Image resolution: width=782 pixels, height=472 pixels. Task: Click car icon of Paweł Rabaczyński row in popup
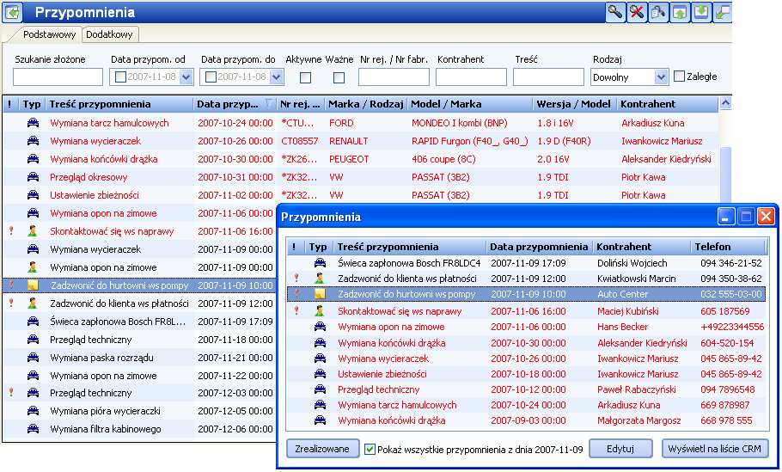(320, 389)
